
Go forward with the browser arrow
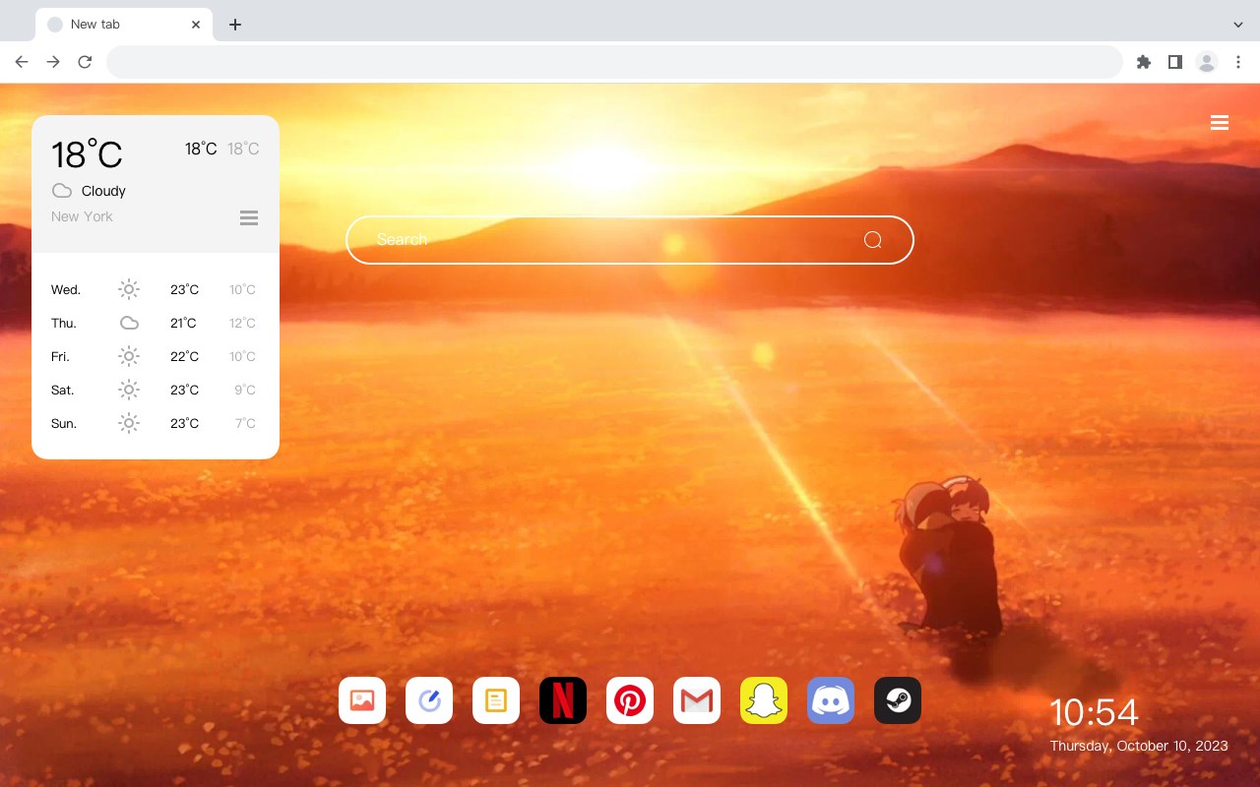point(53,62)
